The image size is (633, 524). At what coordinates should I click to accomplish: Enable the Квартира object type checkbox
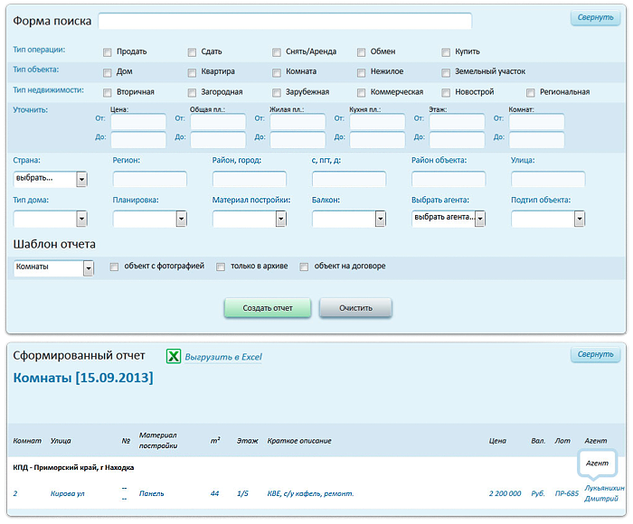click(193, 72)
